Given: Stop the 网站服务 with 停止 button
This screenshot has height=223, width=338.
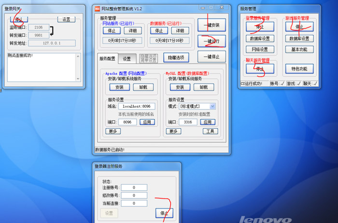Looking at the screenshot, I should [x=109, y=30].
